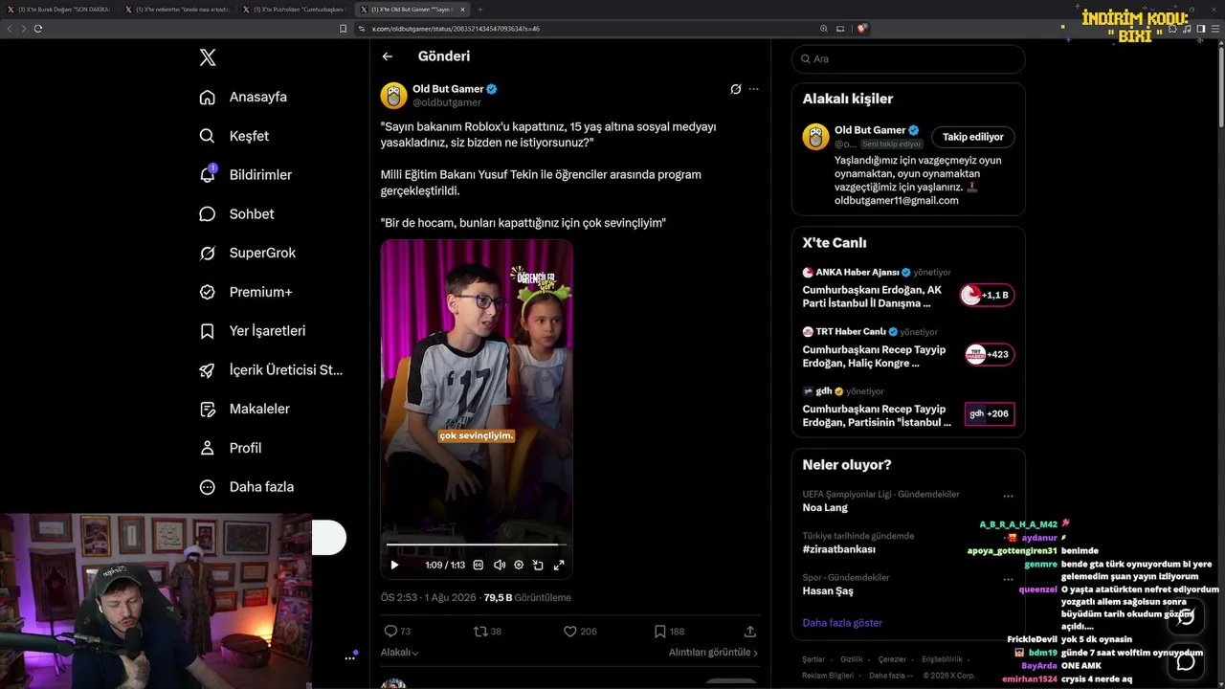
Task: Go to Profil in the sidebar
Action: point(230,448)
